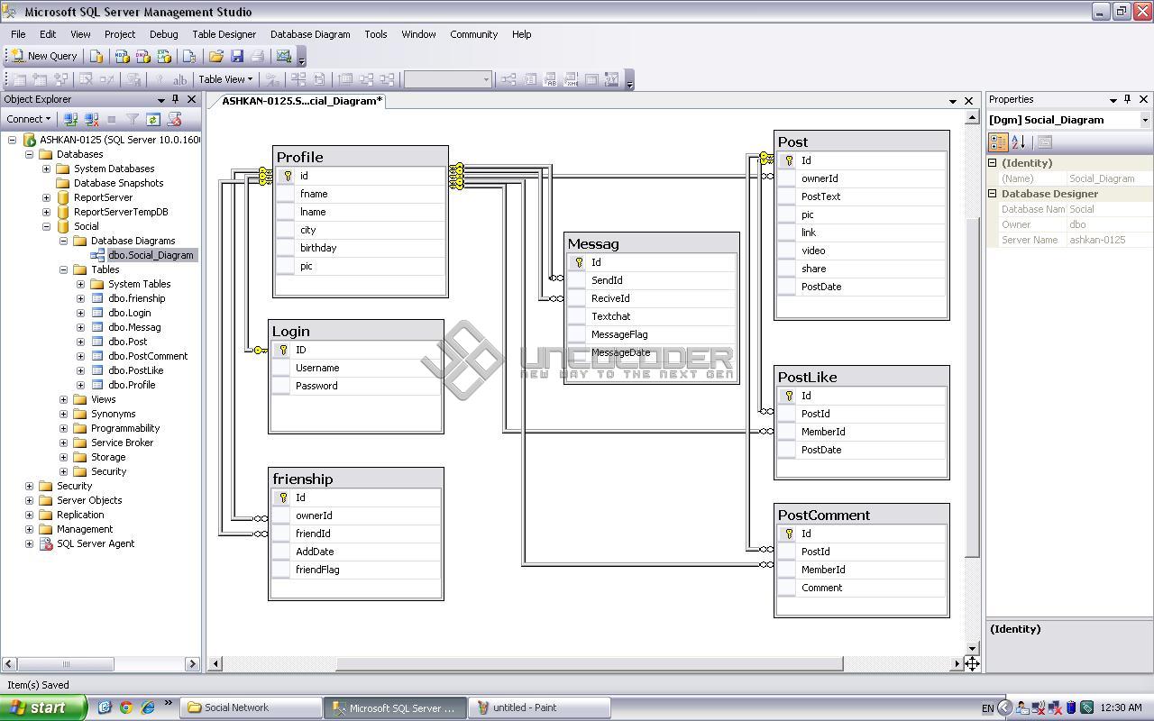Toggle Categorized view in Properties panel
The width and height of the screenshot is (1154, 721).
click(998, 142)
